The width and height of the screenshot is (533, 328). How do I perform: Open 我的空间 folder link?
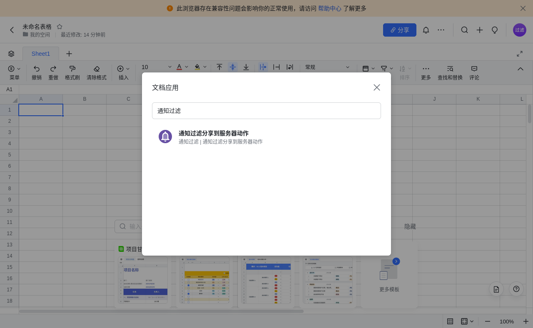pos(36,35)
